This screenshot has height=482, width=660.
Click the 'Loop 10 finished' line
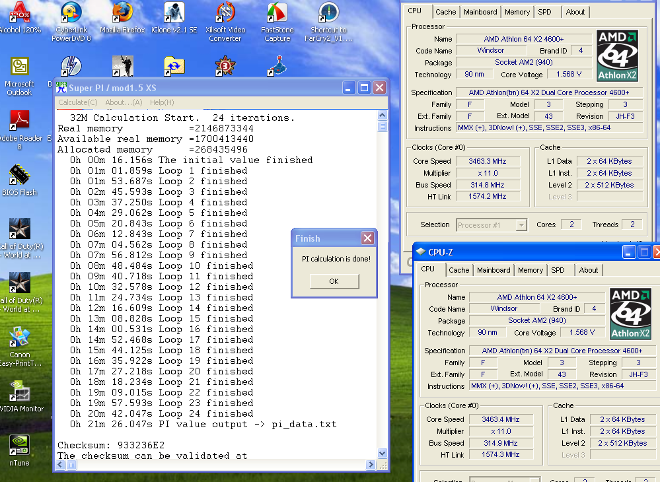(162, 266)
